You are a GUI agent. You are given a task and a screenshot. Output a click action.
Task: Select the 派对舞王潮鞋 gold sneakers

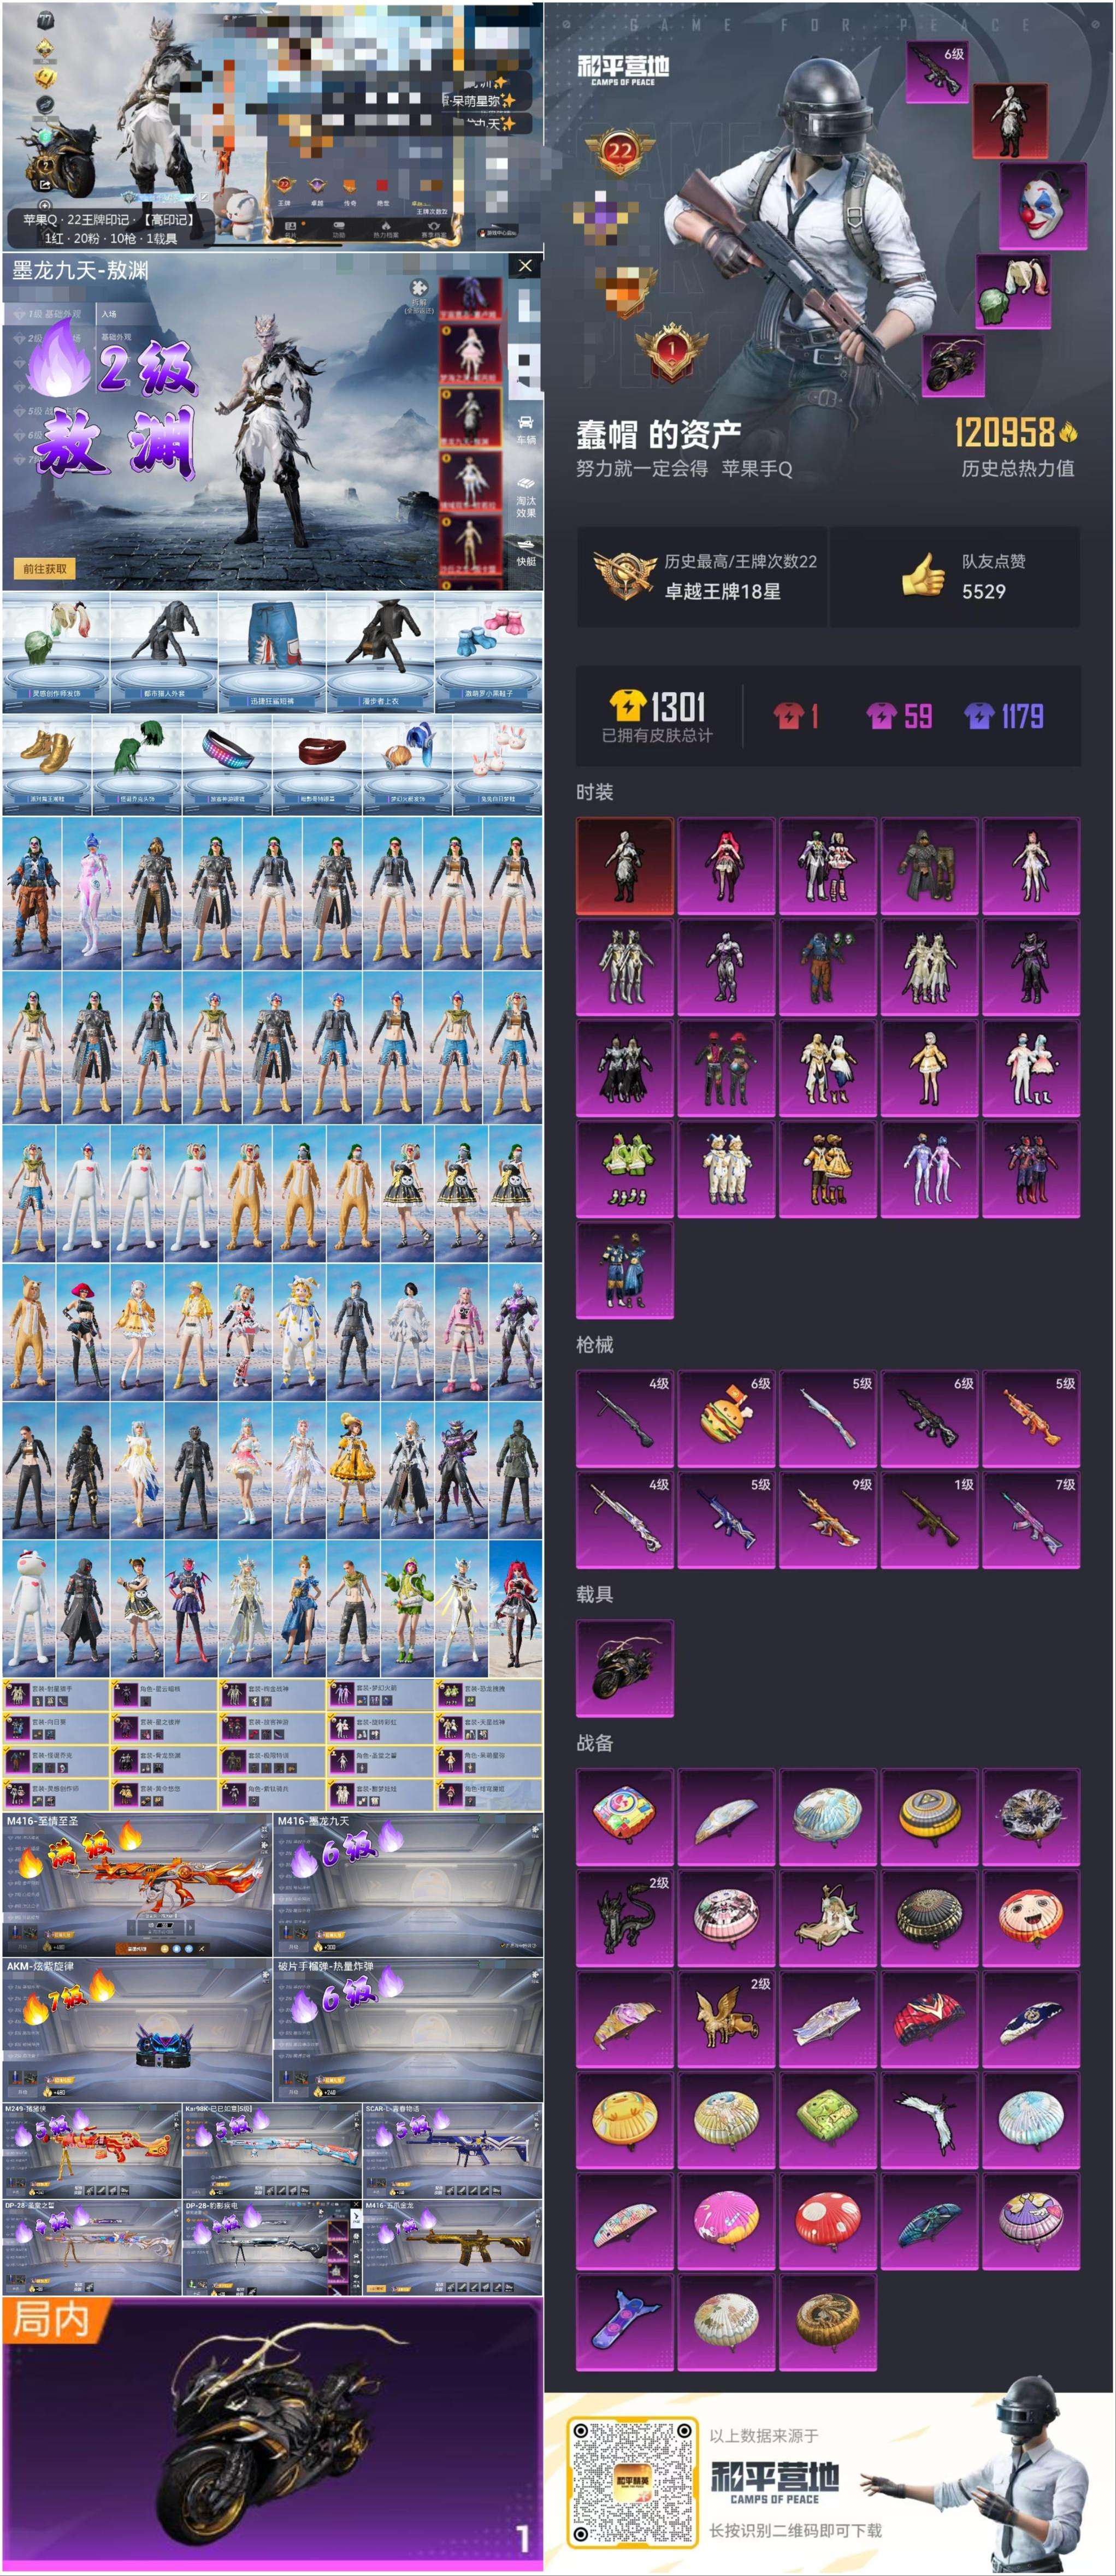(x=47, y=765)
